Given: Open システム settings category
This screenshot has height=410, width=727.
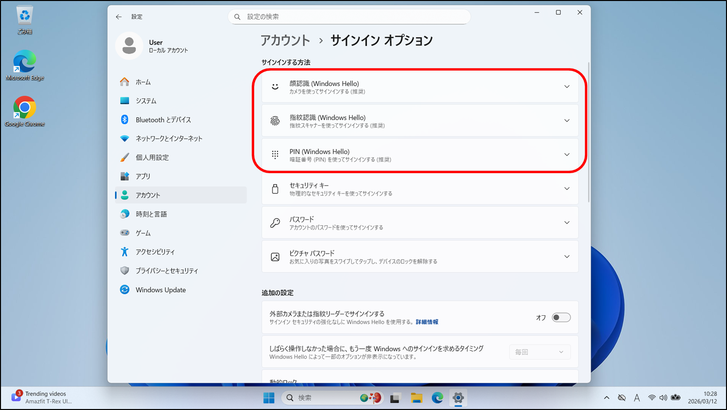Looking at the screenshot, I should (181, 101).
